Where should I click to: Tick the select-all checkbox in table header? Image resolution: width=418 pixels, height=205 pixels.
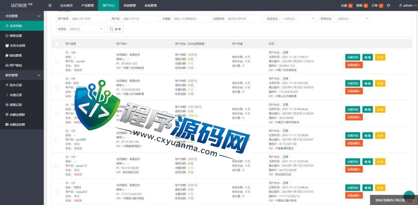pyautogui.click(x=57, y=44)
